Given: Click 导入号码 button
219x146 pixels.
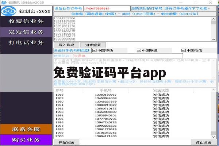Looking at the screenshot, I should pyautogui.click(x=66, y=45).
